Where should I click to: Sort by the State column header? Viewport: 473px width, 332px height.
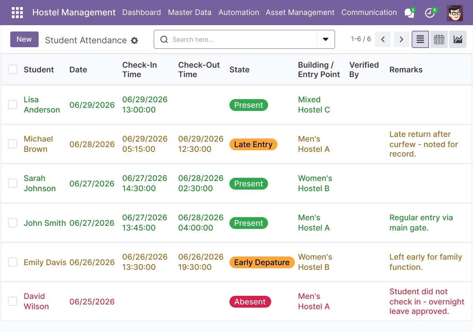(x=239, y=70)
